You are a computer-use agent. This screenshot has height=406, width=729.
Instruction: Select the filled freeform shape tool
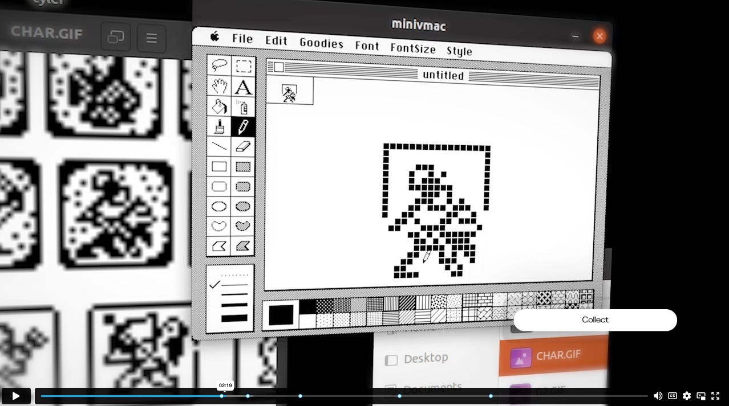click(x=244, y=227)
